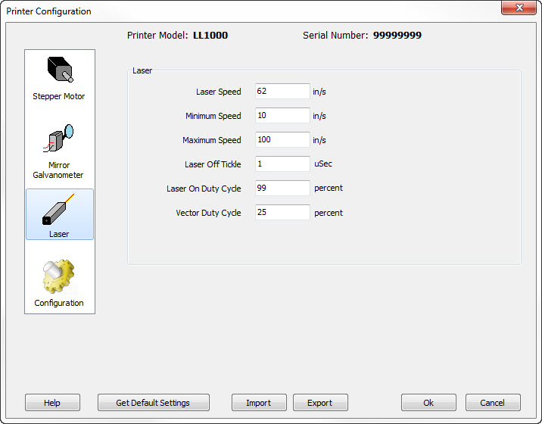Click the printer model LL1000 text
This screenshot has width=542, height=424.
(x=210, y=36)
